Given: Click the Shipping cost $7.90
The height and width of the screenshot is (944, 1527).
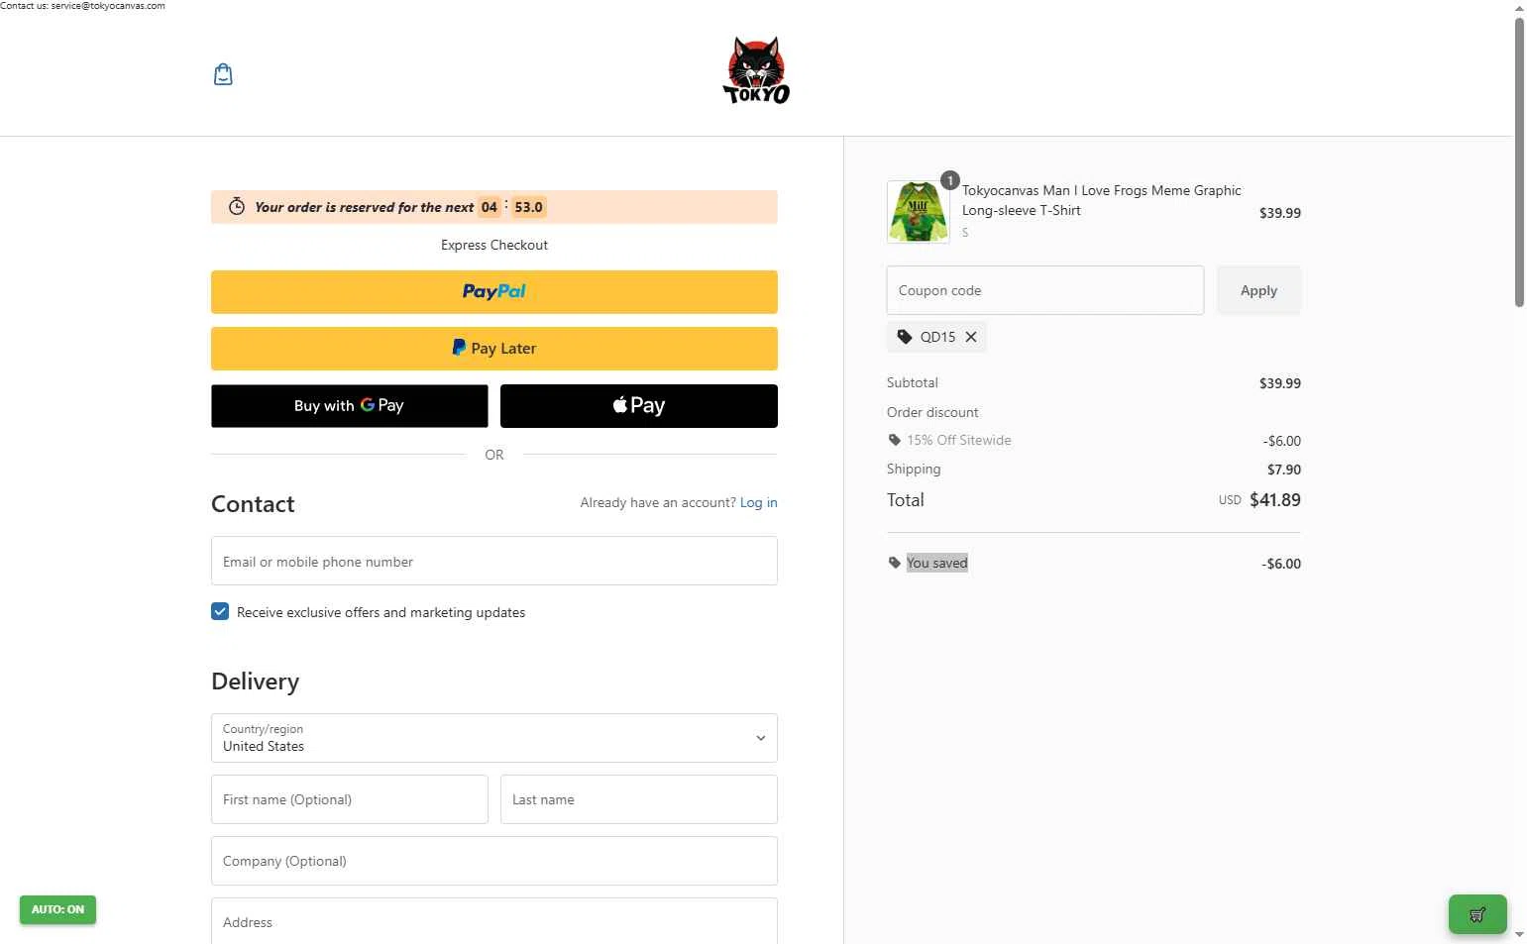Looking at the screenshot, I should (x=1284, y=470).
